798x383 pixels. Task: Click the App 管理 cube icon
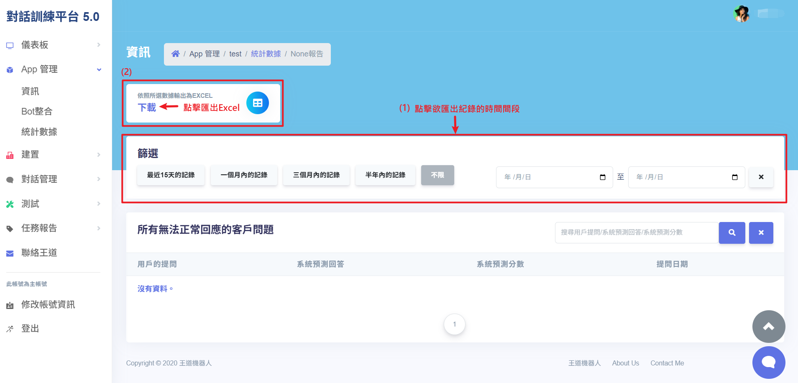pyautogui.click(x=10, y=70)
